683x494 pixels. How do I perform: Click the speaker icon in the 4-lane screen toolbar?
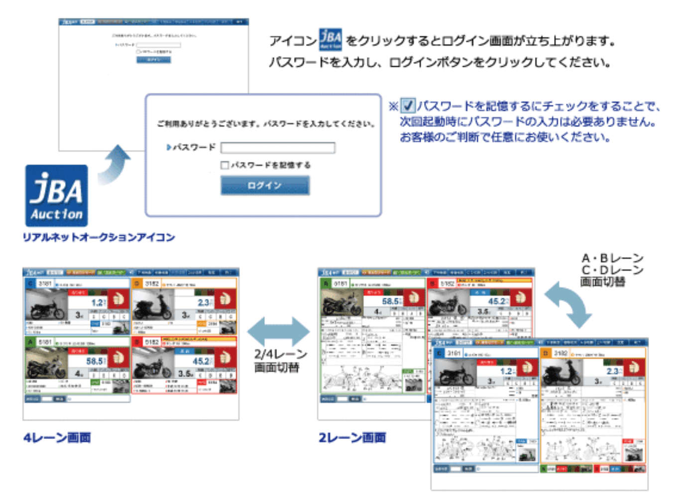point(131,272)
